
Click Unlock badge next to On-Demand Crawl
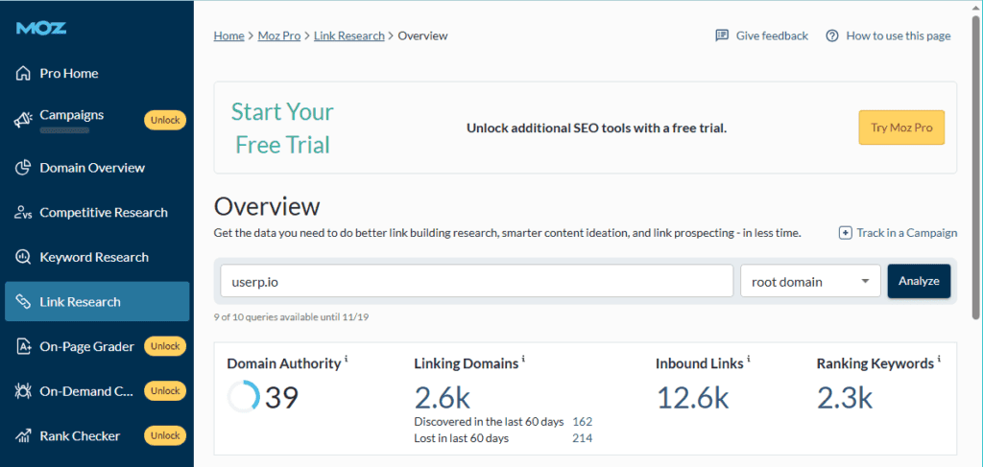[x=165, y=390]
